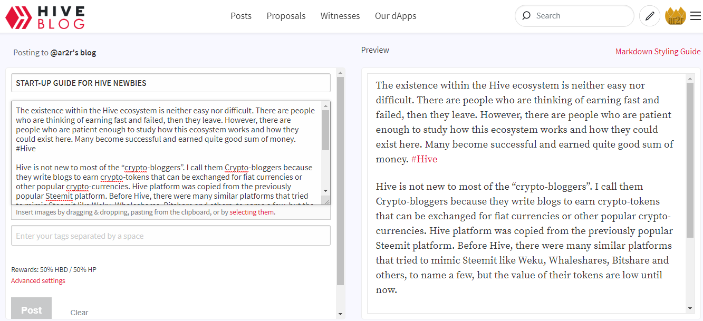703x321 pixels.
Task: Click 'Rewards: 50% HBD / 50% HP' text
Action: 54,269
